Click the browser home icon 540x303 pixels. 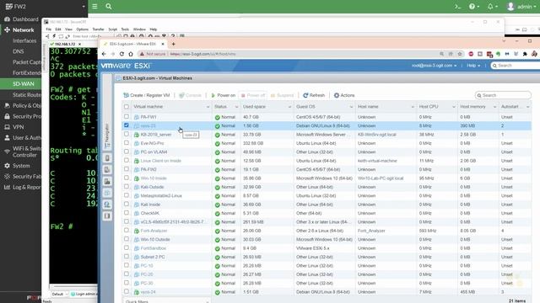point(131,54)
